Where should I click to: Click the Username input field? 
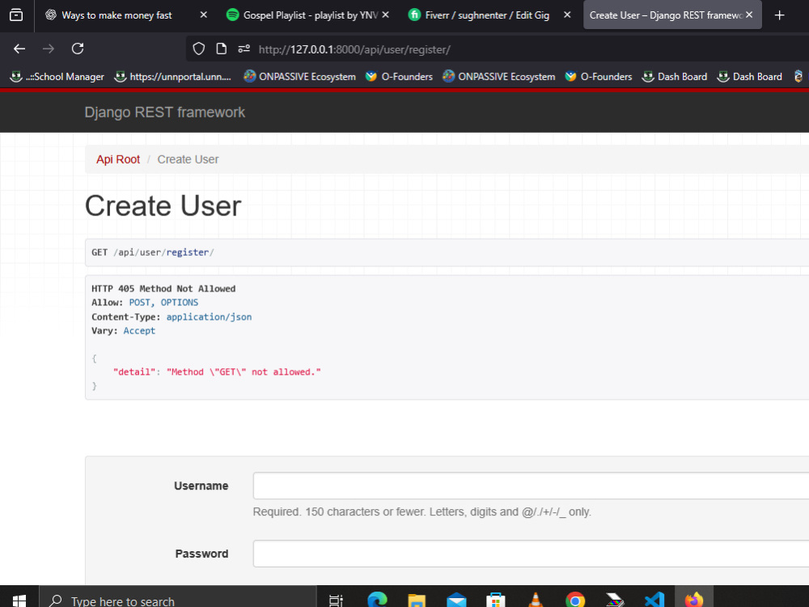(531, 486)
